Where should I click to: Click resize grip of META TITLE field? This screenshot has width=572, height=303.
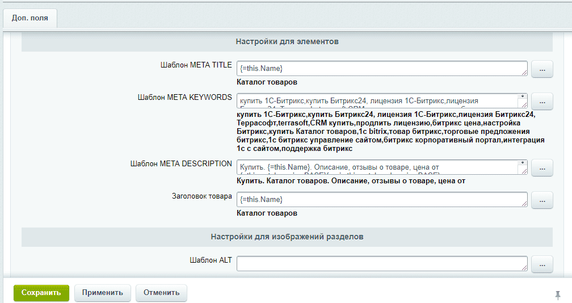(524, 73)
